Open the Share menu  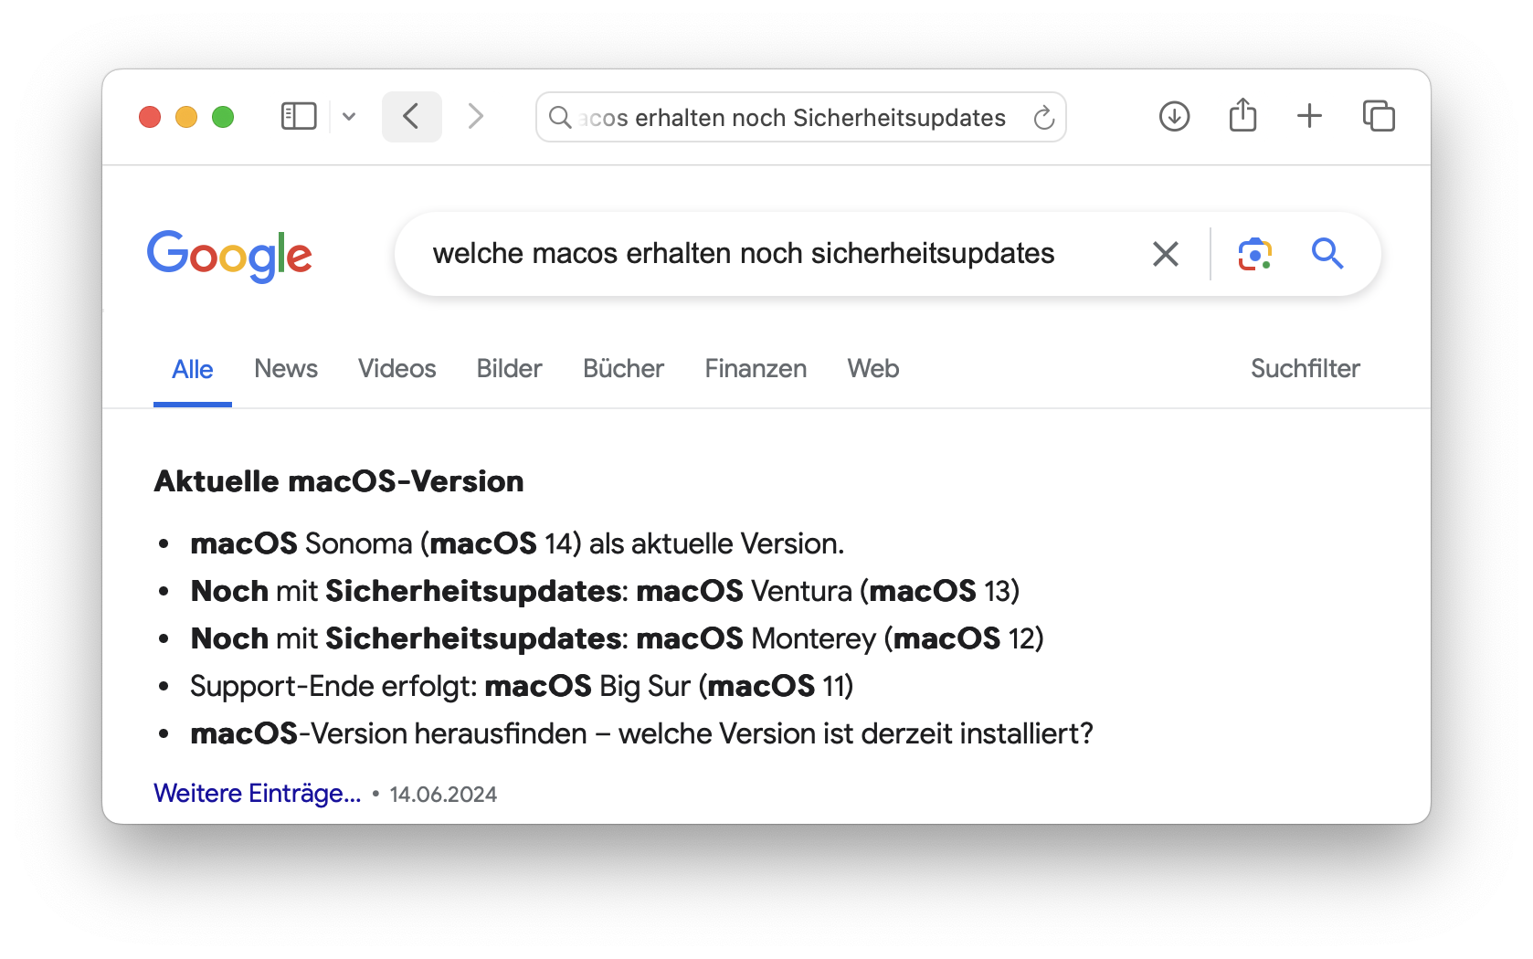click(x=1242, y=116)
